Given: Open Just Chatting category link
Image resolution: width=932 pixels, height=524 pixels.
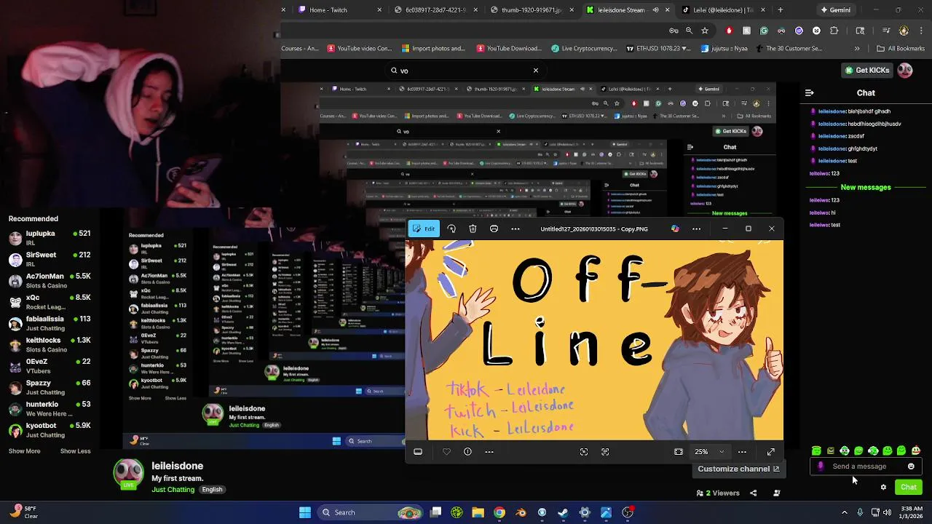Looking at the screenshot, I should (x=173, y=490).
